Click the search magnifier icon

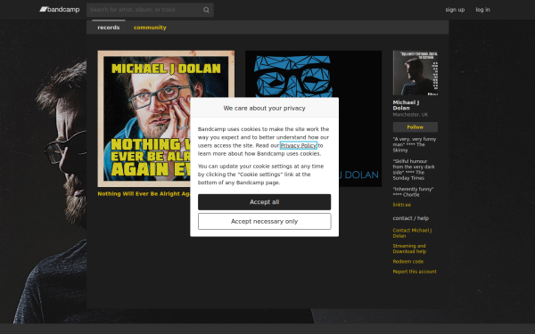pyautogui.click(x=206, y=10)
